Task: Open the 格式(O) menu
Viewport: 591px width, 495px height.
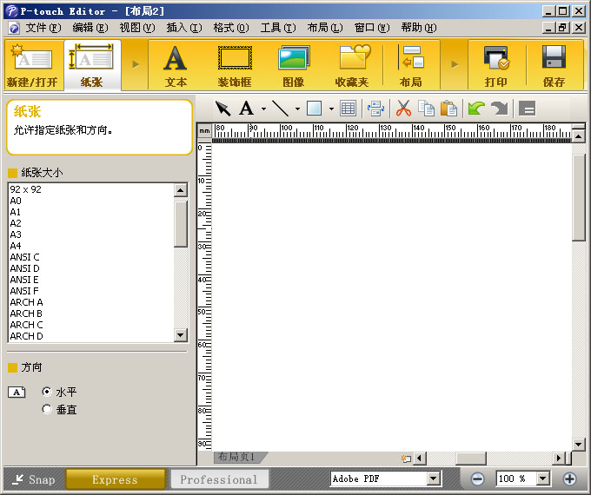Action: click(x=230, y=28)
